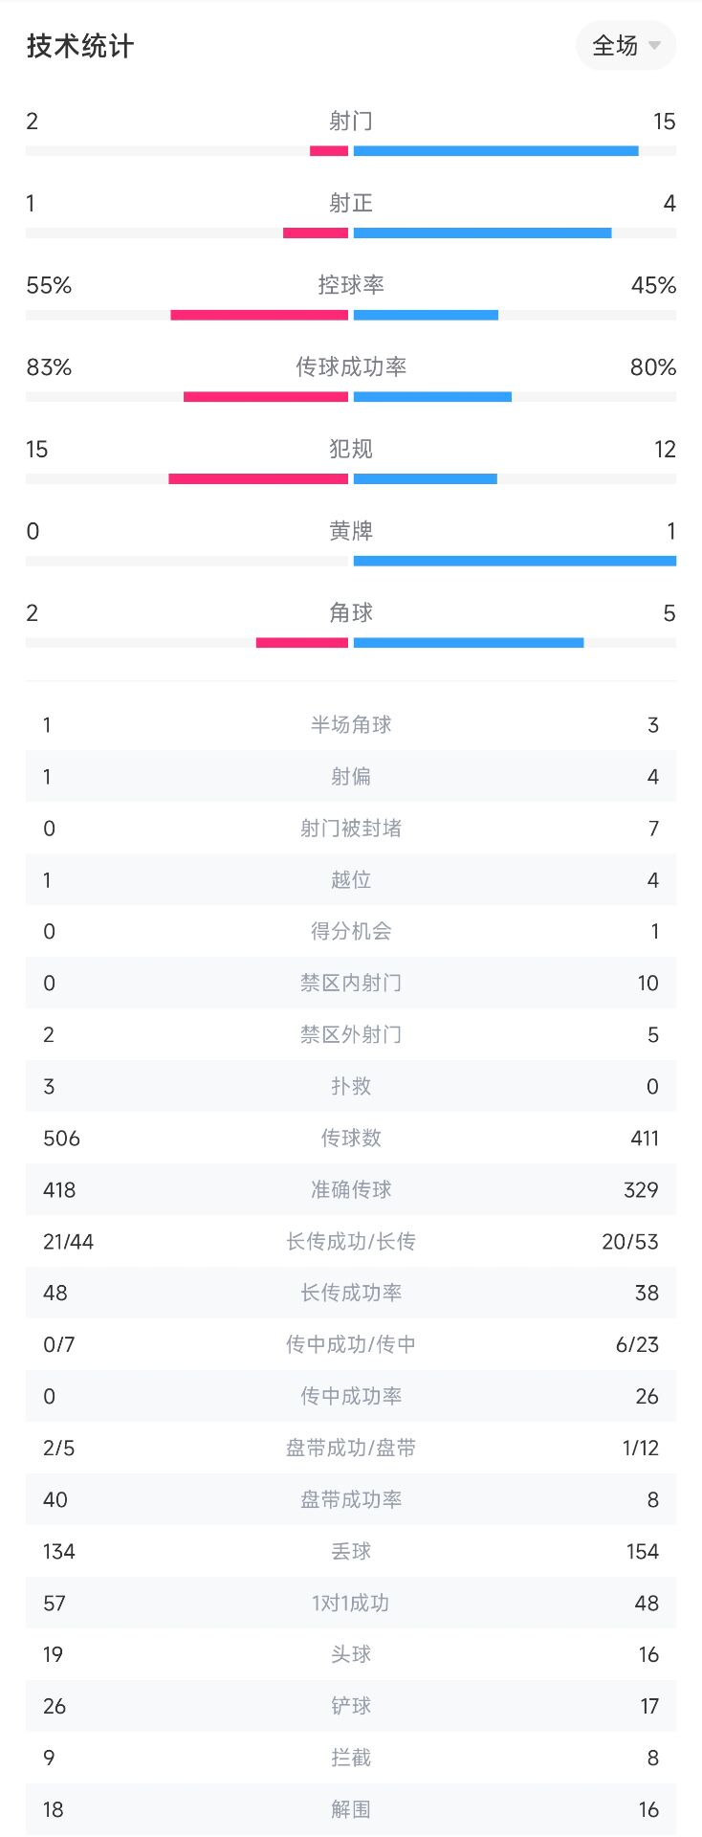Select the 解围 clearances row

click(351, 1810)
